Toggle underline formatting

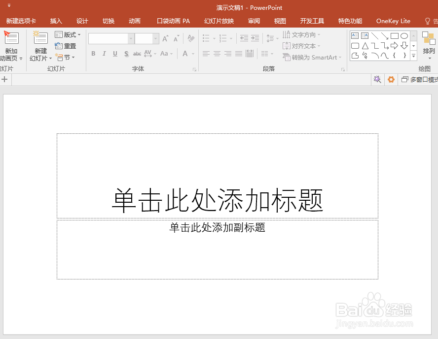(x=115, y=54)
